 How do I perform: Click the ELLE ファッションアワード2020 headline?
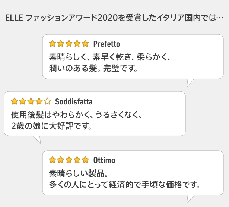point(114,18)
